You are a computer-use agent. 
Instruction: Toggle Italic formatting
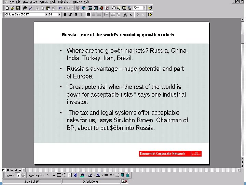pyautogui.click(x=70, y=14)
